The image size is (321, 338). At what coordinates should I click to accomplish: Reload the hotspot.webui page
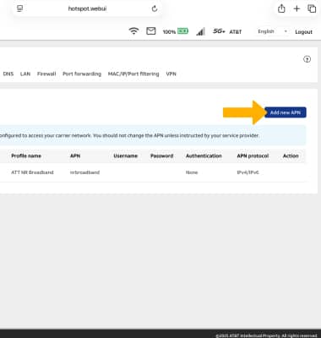pyautogui.click(x=155, y=8)
